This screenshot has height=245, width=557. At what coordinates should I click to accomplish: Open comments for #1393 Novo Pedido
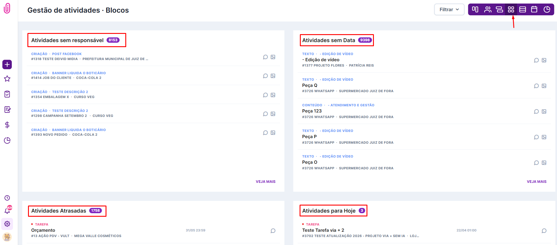[x=265, y=133]
